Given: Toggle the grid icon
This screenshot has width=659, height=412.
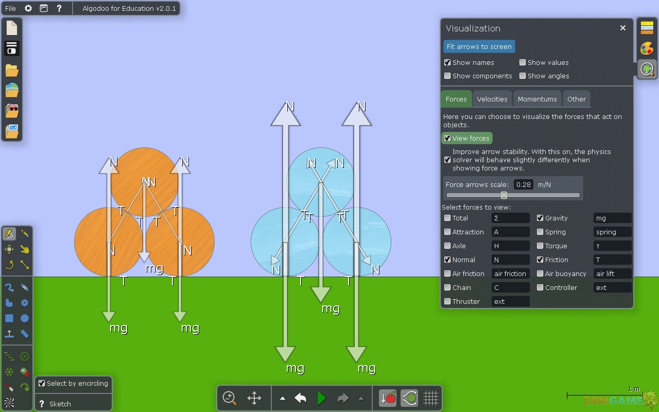Looking at the screenshot, I should 431,398.
